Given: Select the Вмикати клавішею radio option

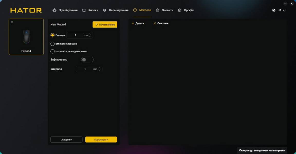Looking at the screenshot, I should pos(52,44).
